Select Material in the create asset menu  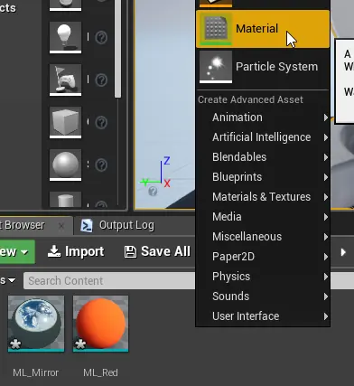click(263, 29)
